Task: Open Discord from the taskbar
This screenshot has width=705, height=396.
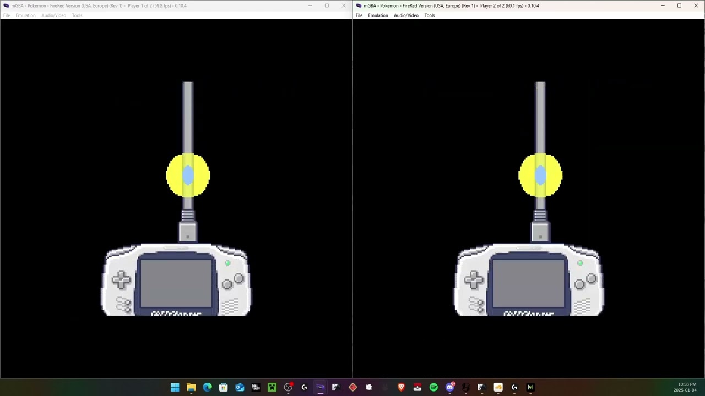Action: coord(449,387)
